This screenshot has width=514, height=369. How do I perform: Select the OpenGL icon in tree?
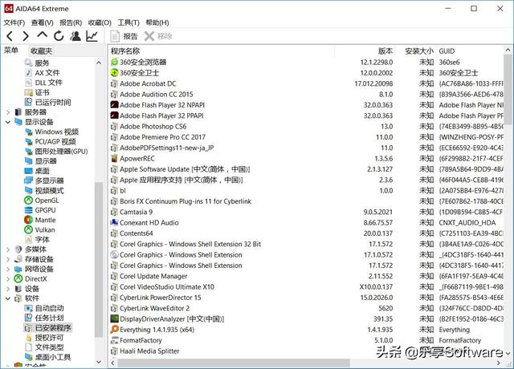pyautogui.click(x=29, y=201)
